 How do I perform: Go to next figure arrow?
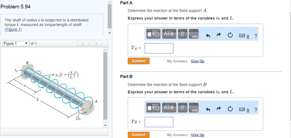click(96, 43)
